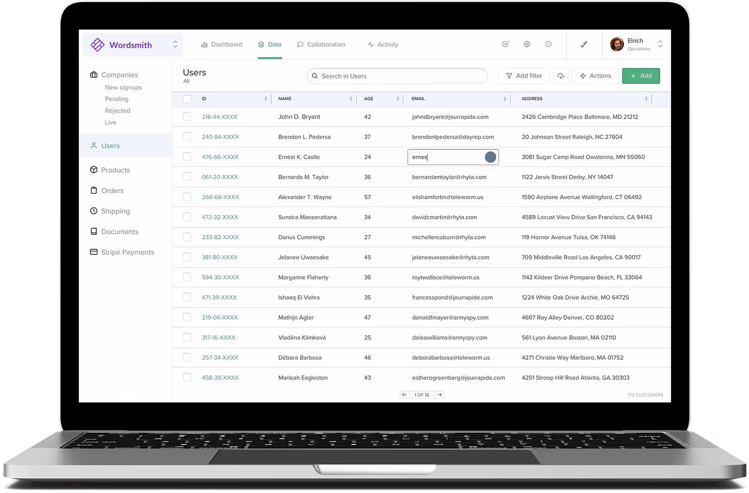Select New signups under Companies
The height and width of the screenshot is (493, 749).
(123, 87)
